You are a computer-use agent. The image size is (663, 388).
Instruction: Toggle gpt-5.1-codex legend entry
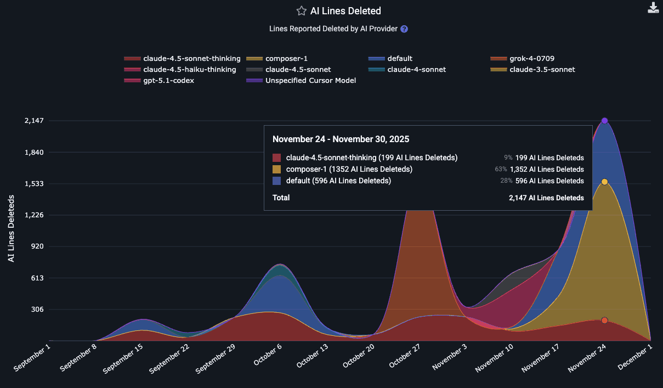point(168,81)
